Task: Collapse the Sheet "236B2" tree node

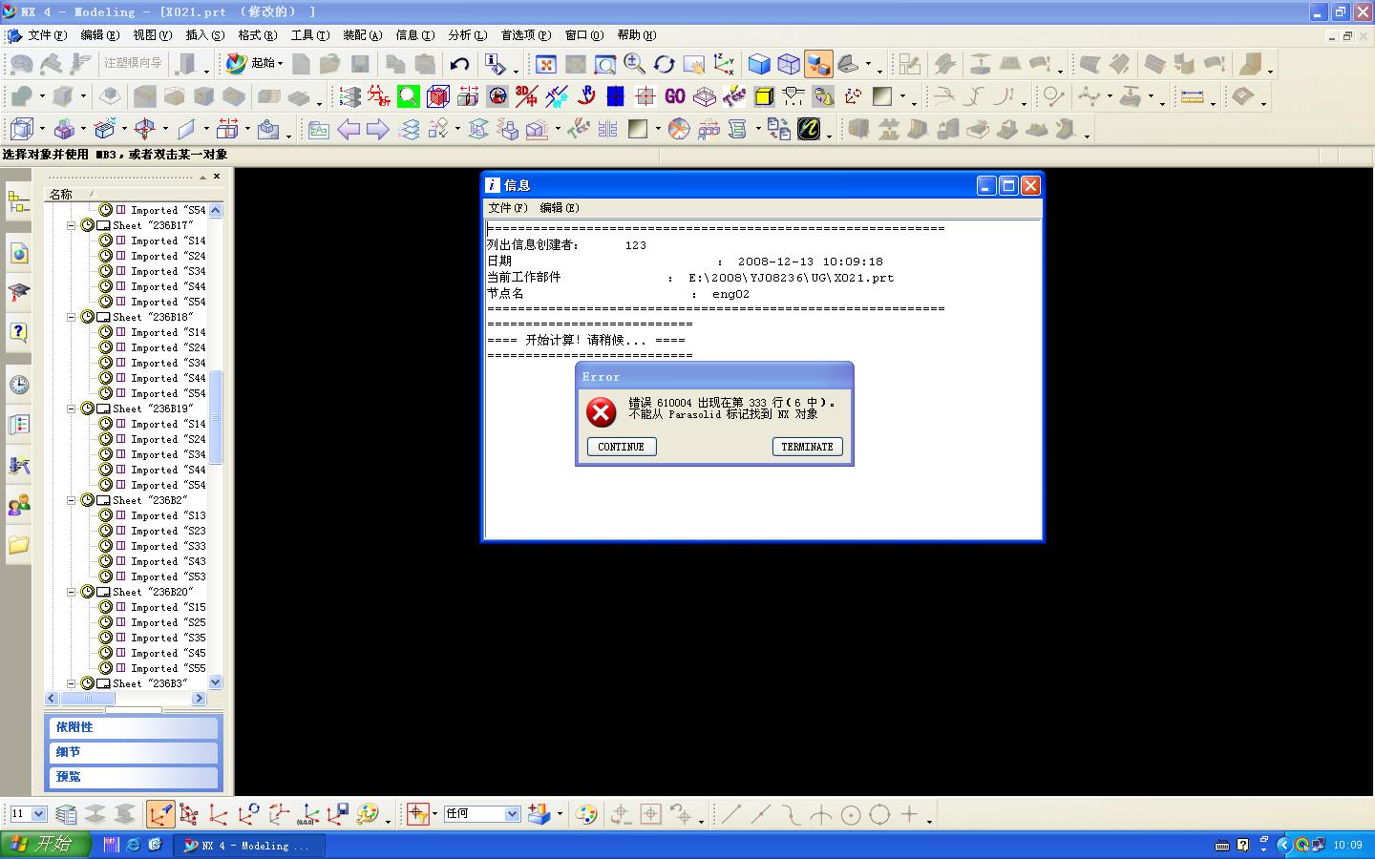Action: pos(71,500)
